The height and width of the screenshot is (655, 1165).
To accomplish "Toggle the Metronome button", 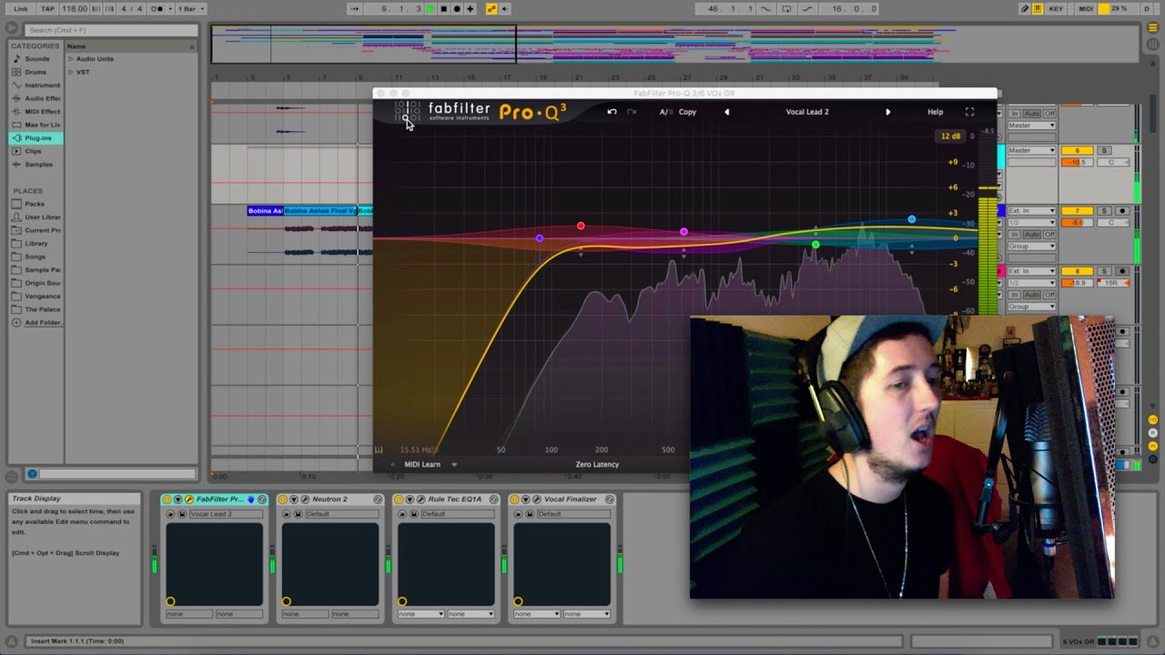I will click(158, 9).
